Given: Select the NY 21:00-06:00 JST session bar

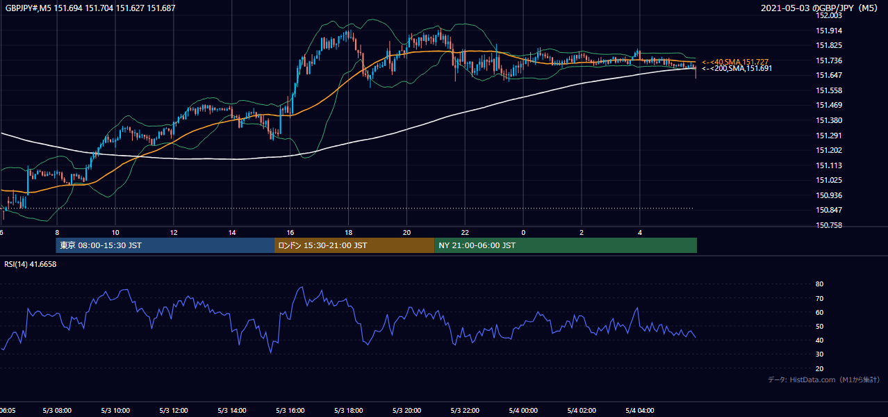Looking at the screenshot, I should pos(566,245).
